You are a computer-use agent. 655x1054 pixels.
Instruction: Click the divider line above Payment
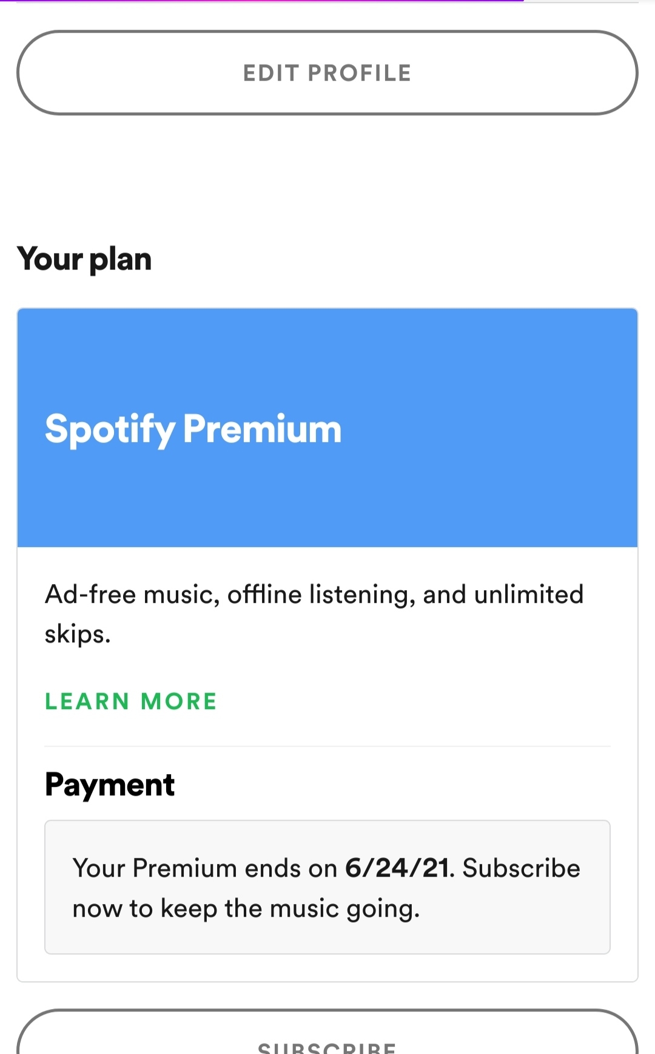coord(327,746)
